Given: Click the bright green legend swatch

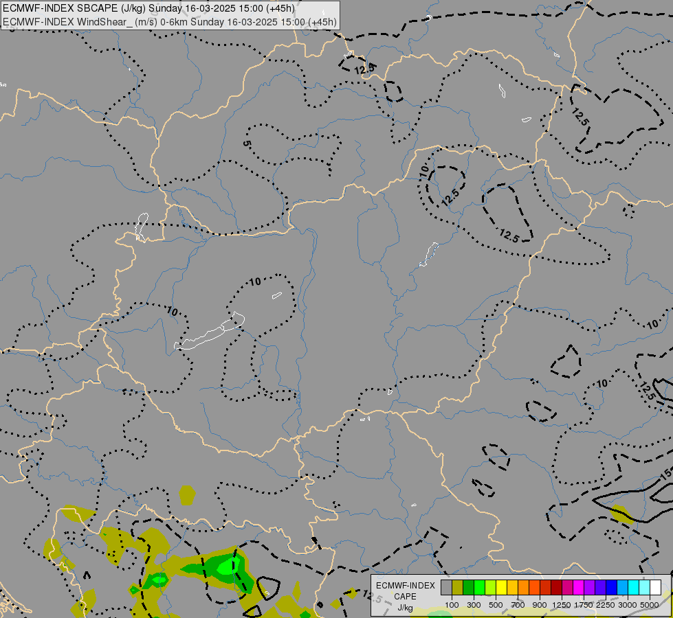Looking at the screenshot, I should coord(479,587).
